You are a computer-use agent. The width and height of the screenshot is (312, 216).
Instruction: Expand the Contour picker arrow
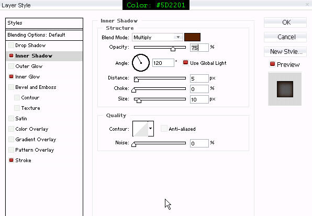tap(151, 129)
